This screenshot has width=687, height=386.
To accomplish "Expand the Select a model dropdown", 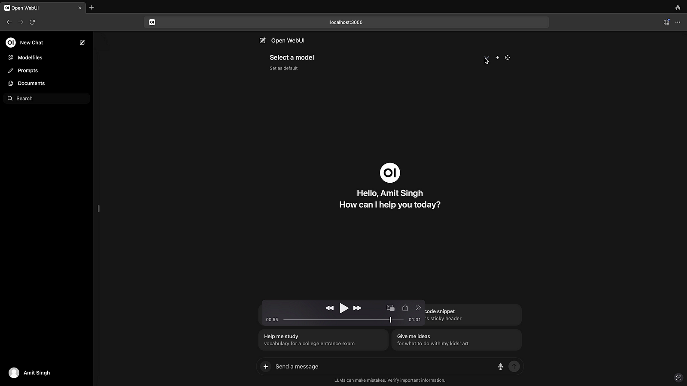I will click(x=486, y=58).
